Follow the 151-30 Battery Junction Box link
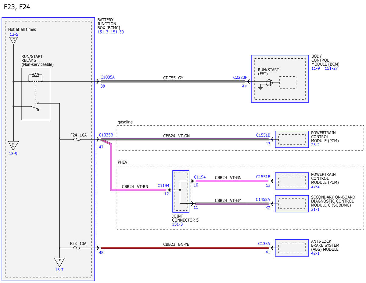366x283 pixels. 117,32
